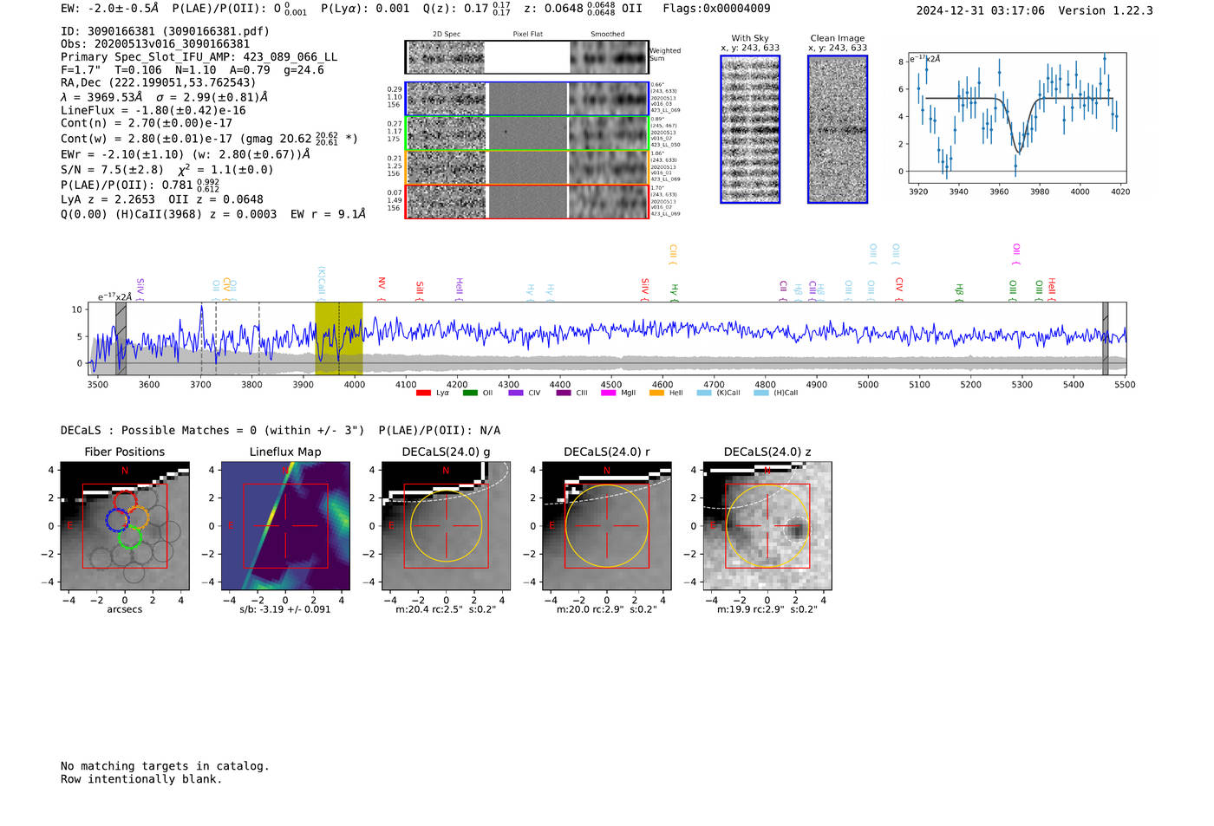This screenshot has height=826, width=1214.
Task: Open the Clean Image cutout
Action: click(837, 129)
